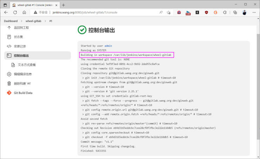The width and height of the screenshot is (260, 159).
Task: Click the using GIT_SSH credentials line
Action: point(116,96)
